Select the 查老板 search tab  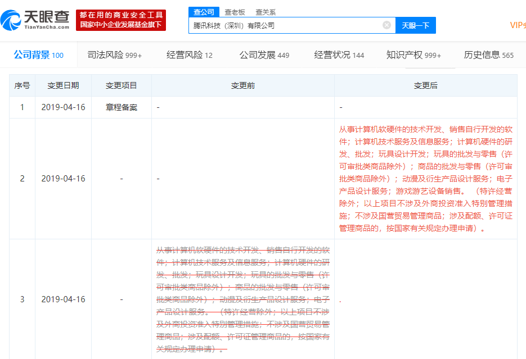click(235, 12)
